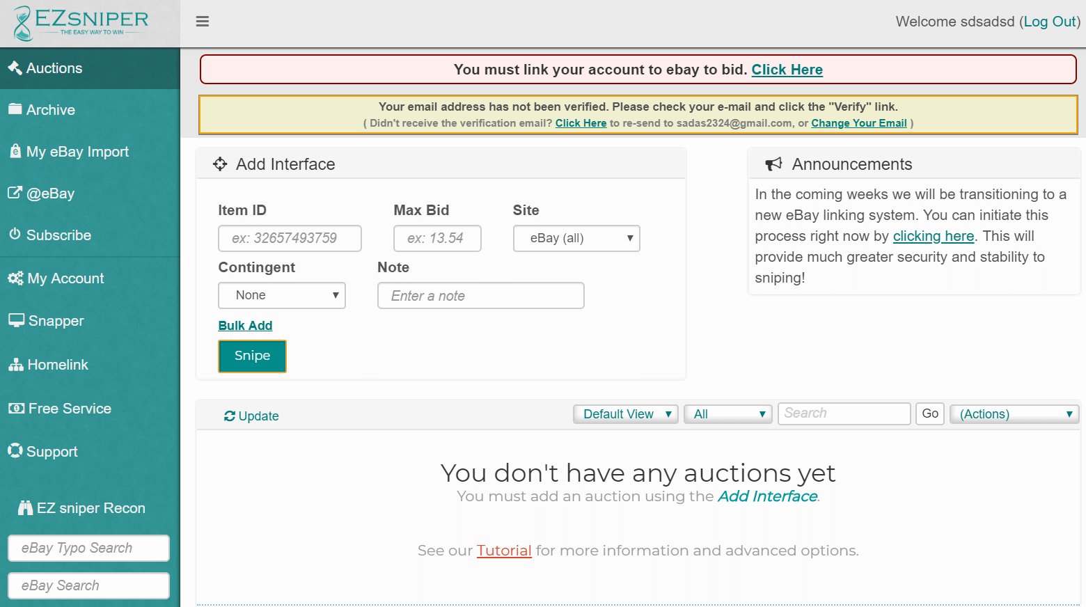This screenshot has height=607, width=1086.
Task: Open the Support menu item
Action: (90, 452)
